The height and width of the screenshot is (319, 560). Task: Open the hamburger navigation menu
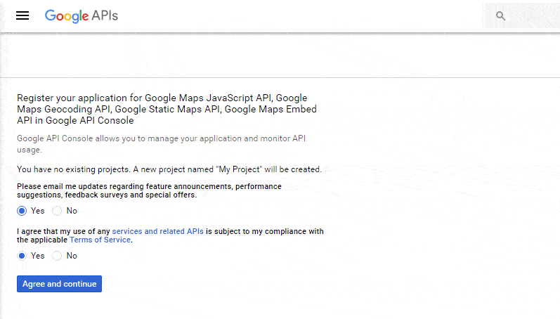22,15
